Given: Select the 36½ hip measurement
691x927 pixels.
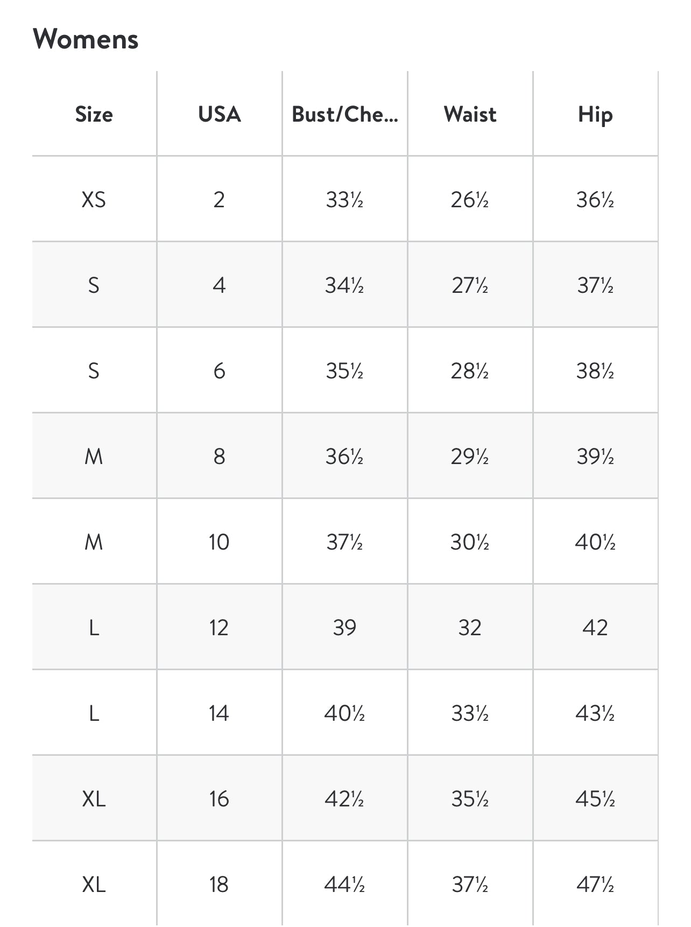Looking at the screenshot, I should (595, 200).
